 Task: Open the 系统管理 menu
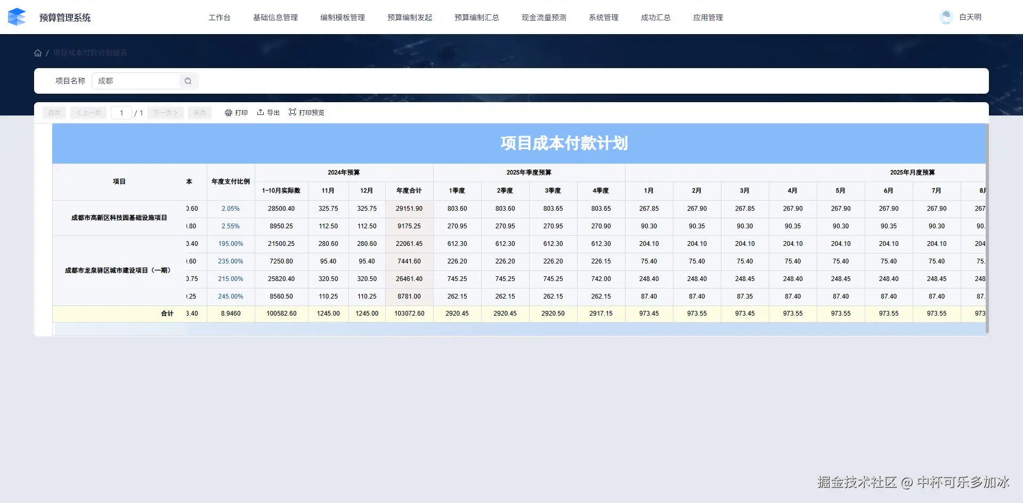pyautogui.click(x=604, y=18)
